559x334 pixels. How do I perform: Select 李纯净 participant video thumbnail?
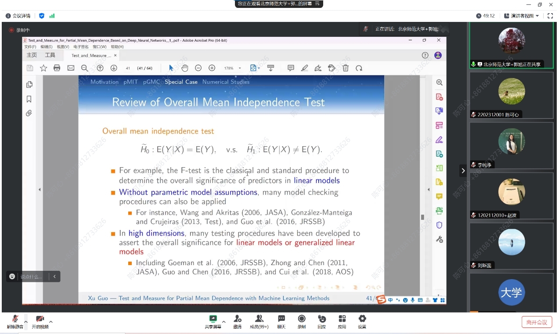coord(512,145)
